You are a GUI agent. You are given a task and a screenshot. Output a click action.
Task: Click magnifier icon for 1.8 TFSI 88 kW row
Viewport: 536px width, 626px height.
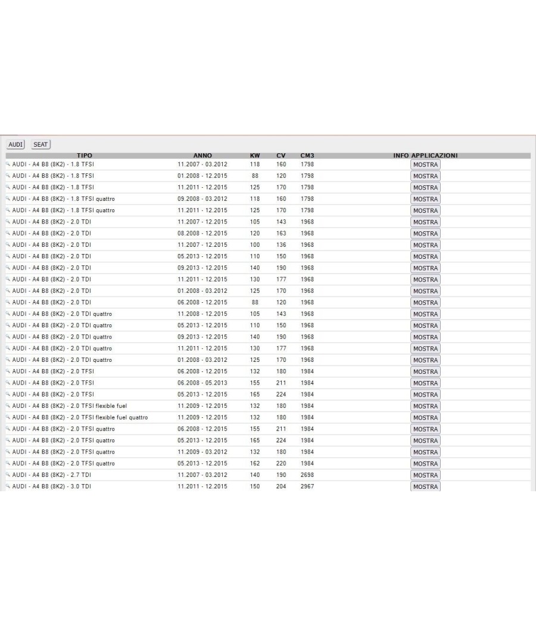8,176
